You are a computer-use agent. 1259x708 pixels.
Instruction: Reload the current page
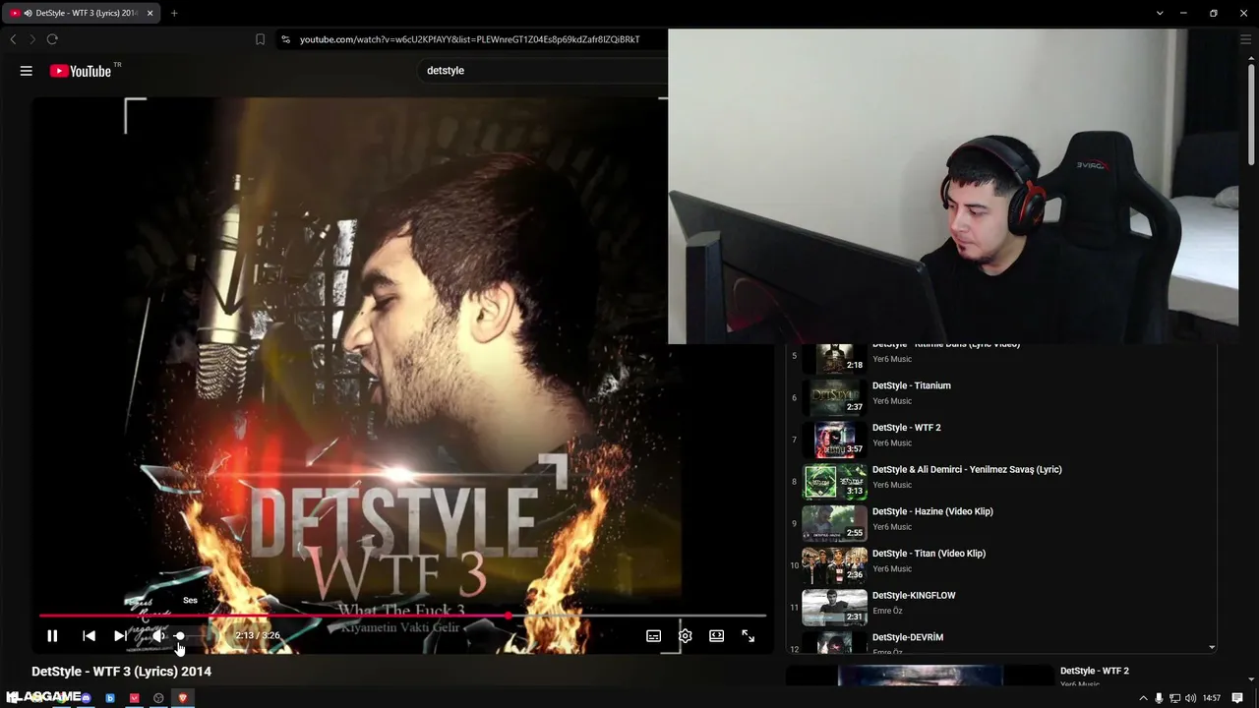tap(52, 39)
